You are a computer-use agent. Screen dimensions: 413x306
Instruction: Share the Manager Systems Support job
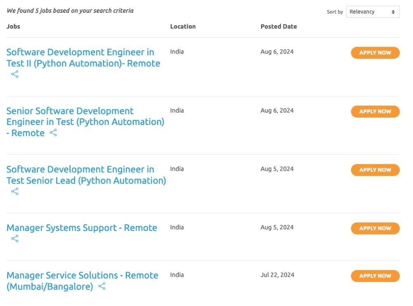click(15, 239)
